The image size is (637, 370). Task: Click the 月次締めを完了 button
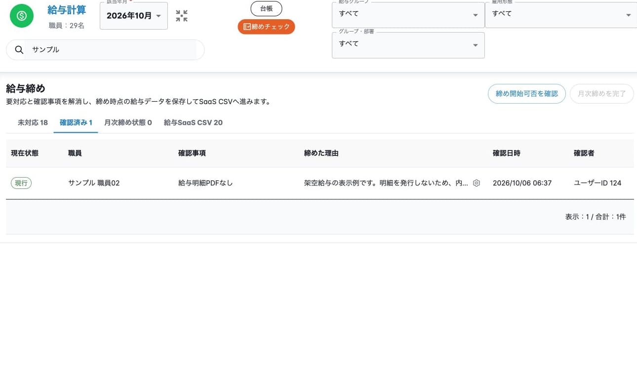click(x=601, y=94)
